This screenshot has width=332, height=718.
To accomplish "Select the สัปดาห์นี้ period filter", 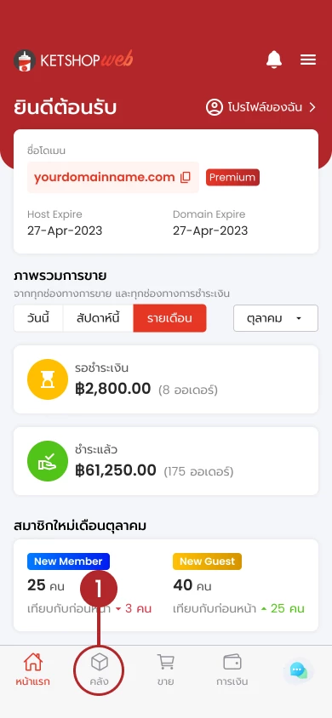I will point(98,318).
